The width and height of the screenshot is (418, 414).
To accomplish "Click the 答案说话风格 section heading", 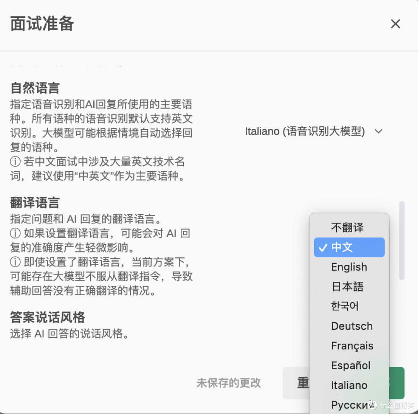I will point(48,317).
